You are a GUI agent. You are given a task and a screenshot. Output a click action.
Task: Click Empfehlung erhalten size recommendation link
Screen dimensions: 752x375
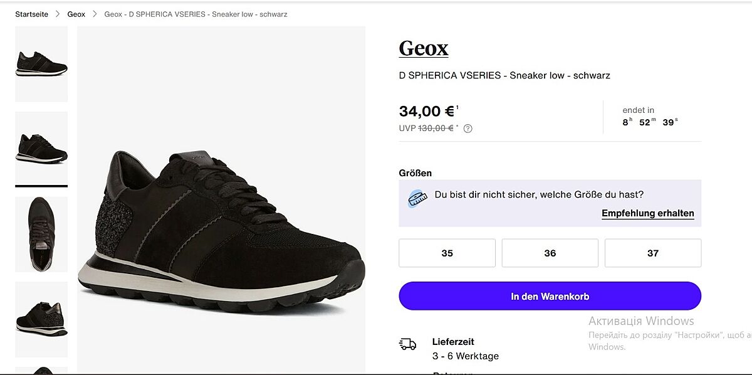[647, 213]
